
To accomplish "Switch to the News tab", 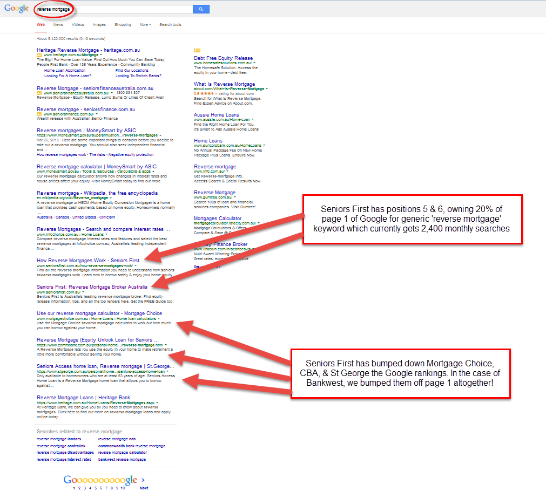I will (x=58, y=25).
